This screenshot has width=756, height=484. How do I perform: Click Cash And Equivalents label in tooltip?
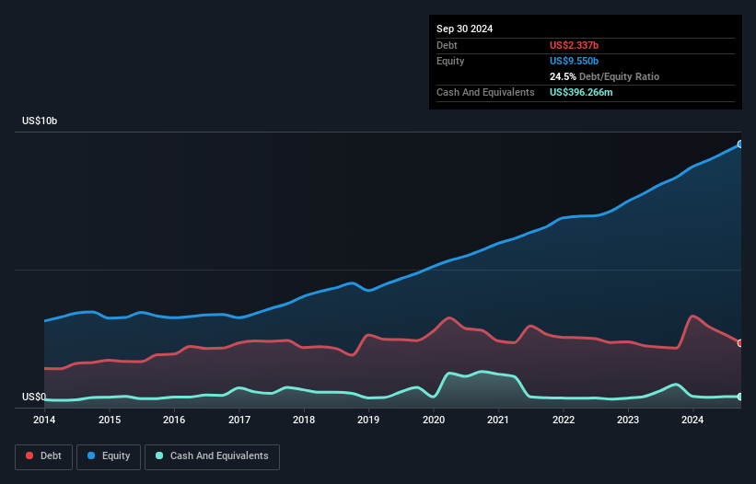click(485, 92)
